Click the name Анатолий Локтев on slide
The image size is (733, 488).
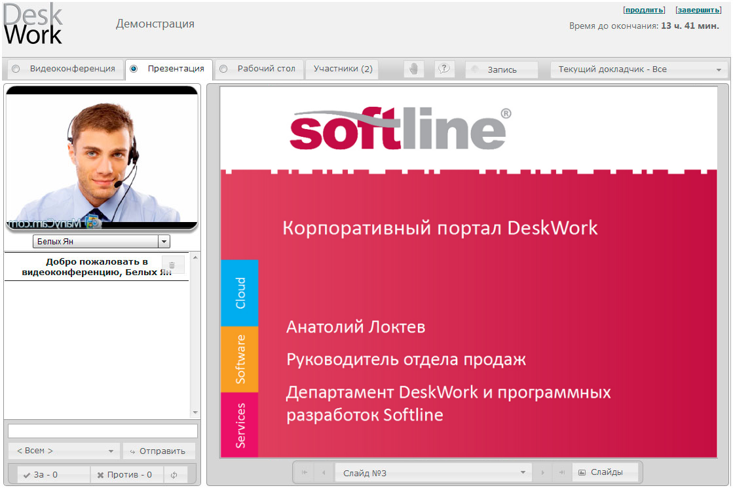click(x=356, y=327)
